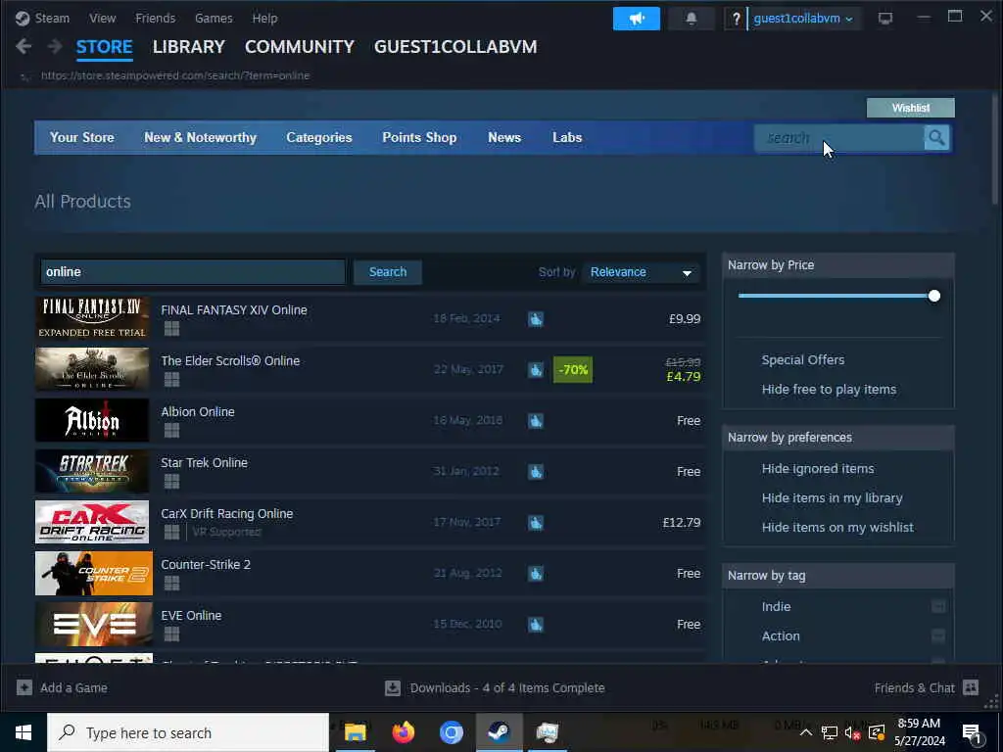Viewport: 1003px width, 752px height.
Task: Open the Your Store menu
Action: click(x=82, y=137)
